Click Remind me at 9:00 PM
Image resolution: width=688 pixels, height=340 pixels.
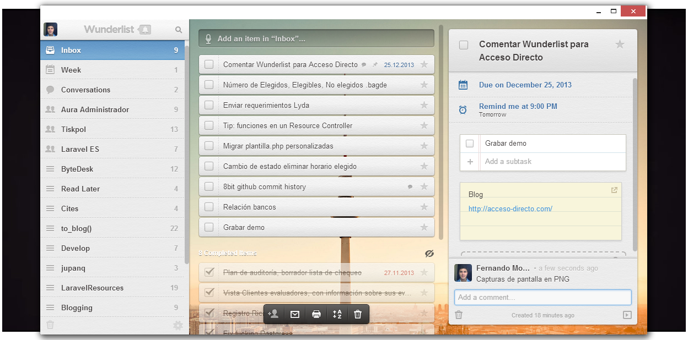[518, 106]
